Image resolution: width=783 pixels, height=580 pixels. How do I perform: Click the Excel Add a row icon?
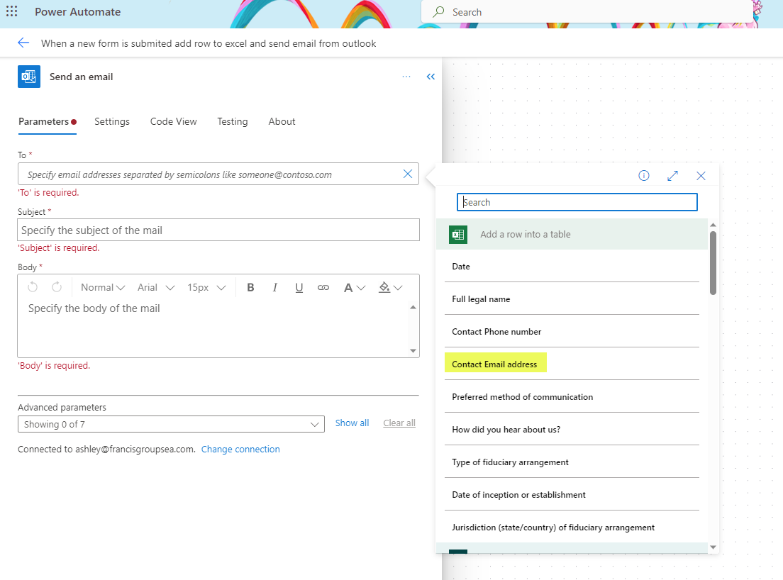(x=458, y=235)
